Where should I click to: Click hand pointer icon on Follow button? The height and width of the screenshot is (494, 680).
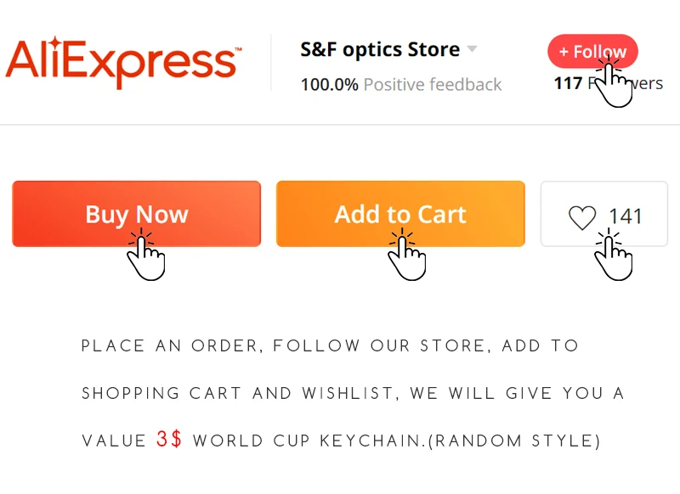(614, 83)
